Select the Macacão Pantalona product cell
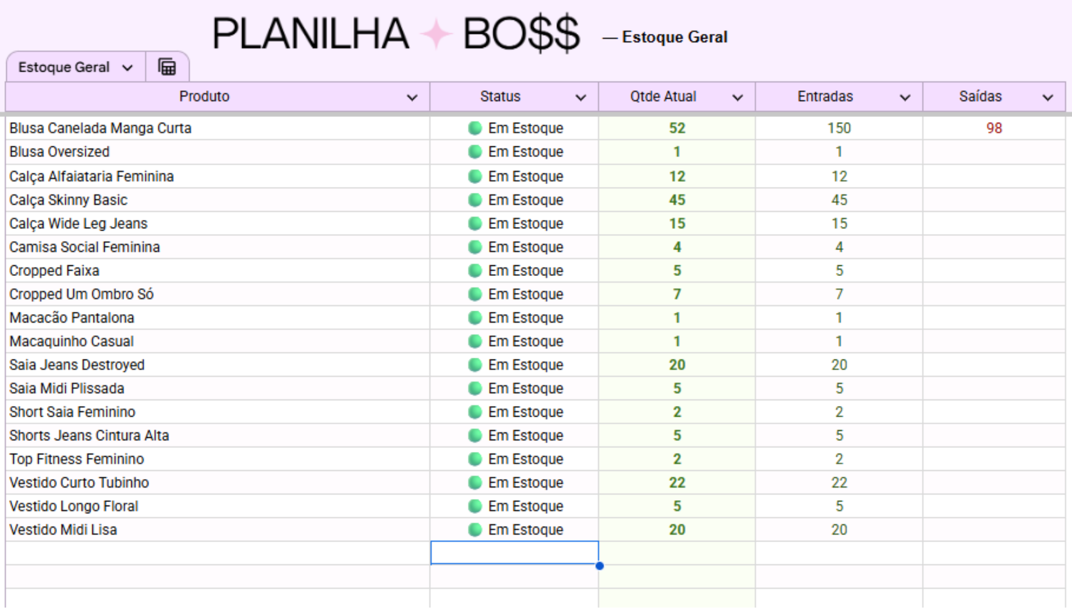1072x609 pixels. pyautogui.click(x=72, y=318)
